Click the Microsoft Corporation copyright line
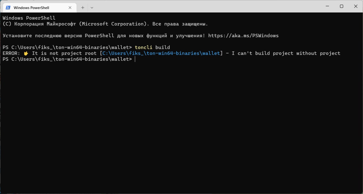Screen dimensions: 363x194 click(105, 24)
